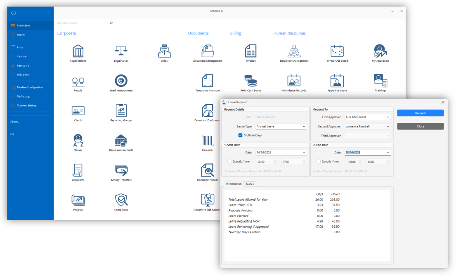Viewport: 456px width, 276px height.
Task: Open the Banks and Accounts icon
Action: (121, 141)
